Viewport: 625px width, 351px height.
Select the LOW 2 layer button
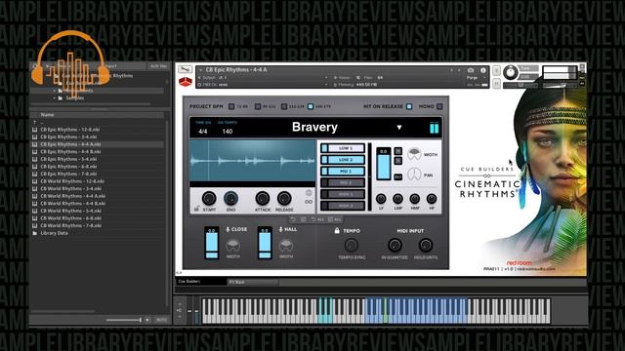pos(346,160)
